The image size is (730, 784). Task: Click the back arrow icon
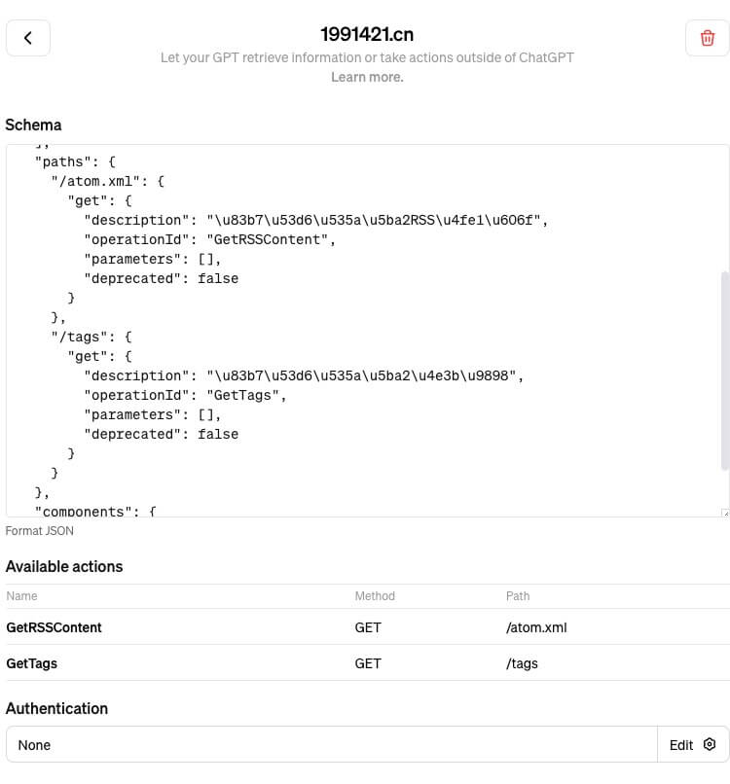[x=28, y=38]
